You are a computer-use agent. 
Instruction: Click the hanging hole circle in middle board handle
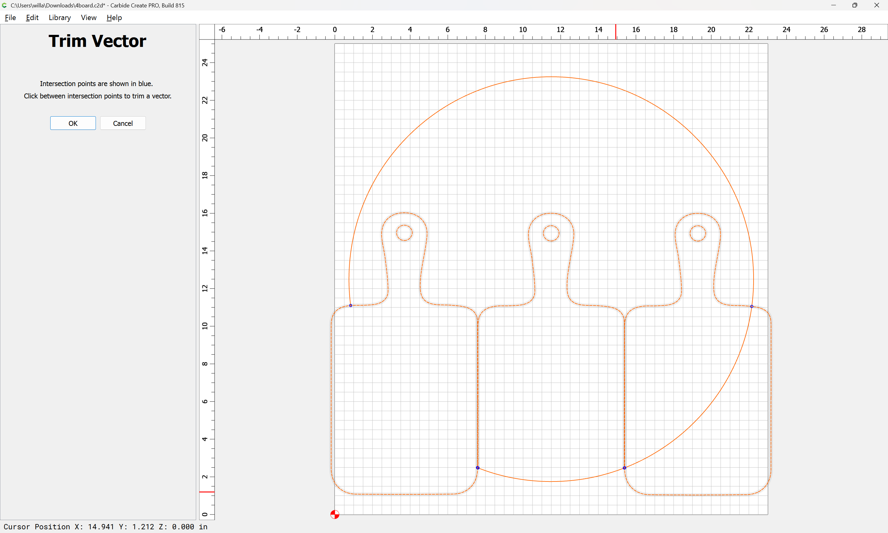point(551,233)
